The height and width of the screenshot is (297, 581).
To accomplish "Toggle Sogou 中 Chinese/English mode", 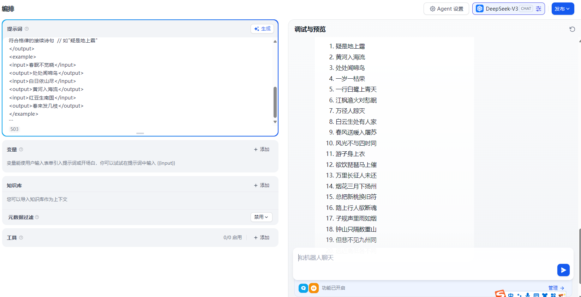I will click(x=511, y=295).
